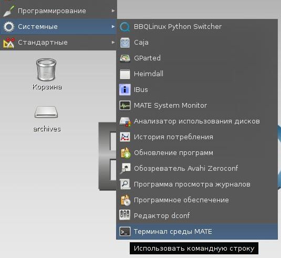Launch Терминал среды MATE entry
This screenshot has width=281, height=258.
point(197,232)
